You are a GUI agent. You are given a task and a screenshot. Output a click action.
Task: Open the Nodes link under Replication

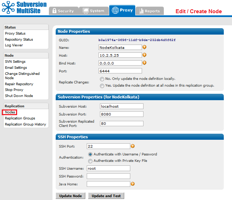[10, 112]
